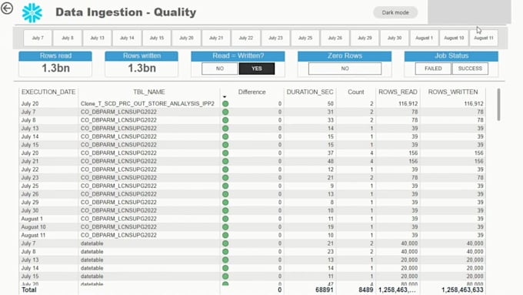Viewport: 523px width, 295px height.
Task: Select the July 15 date filter
Action: click(x=156, y=38)
